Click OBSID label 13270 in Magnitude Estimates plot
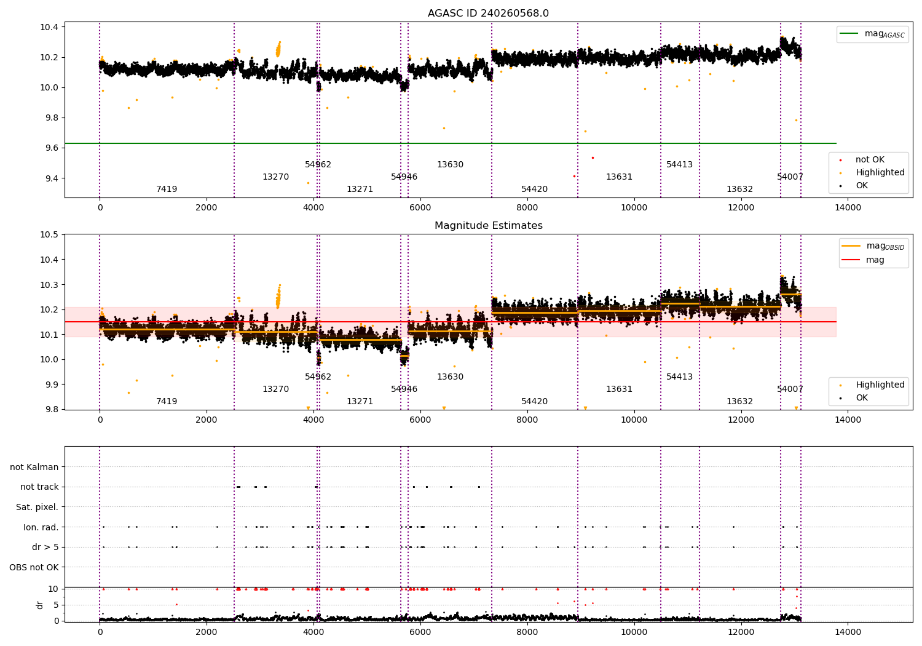The width and height of the screenshot is (922, 646). click(x=275, y=389)
